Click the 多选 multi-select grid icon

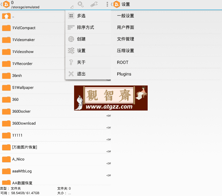coord(71,16)
